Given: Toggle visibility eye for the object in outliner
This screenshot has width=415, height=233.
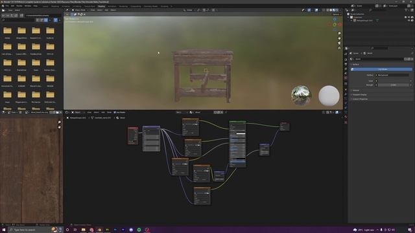Looking at the screenshot, I should (x=409, y=20).
